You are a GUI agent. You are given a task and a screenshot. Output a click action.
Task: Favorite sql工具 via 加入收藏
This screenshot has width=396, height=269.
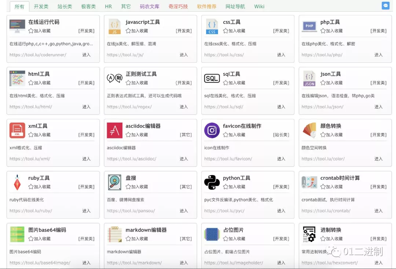point(234,83)
